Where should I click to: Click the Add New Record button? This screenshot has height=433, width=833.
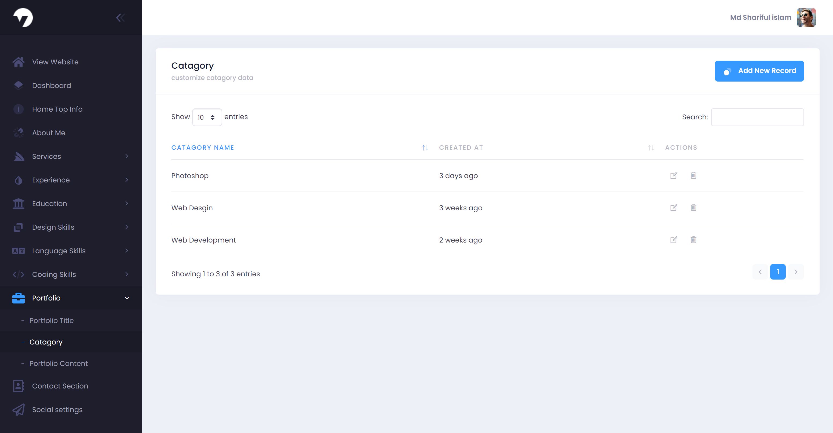tap(759, 71)
